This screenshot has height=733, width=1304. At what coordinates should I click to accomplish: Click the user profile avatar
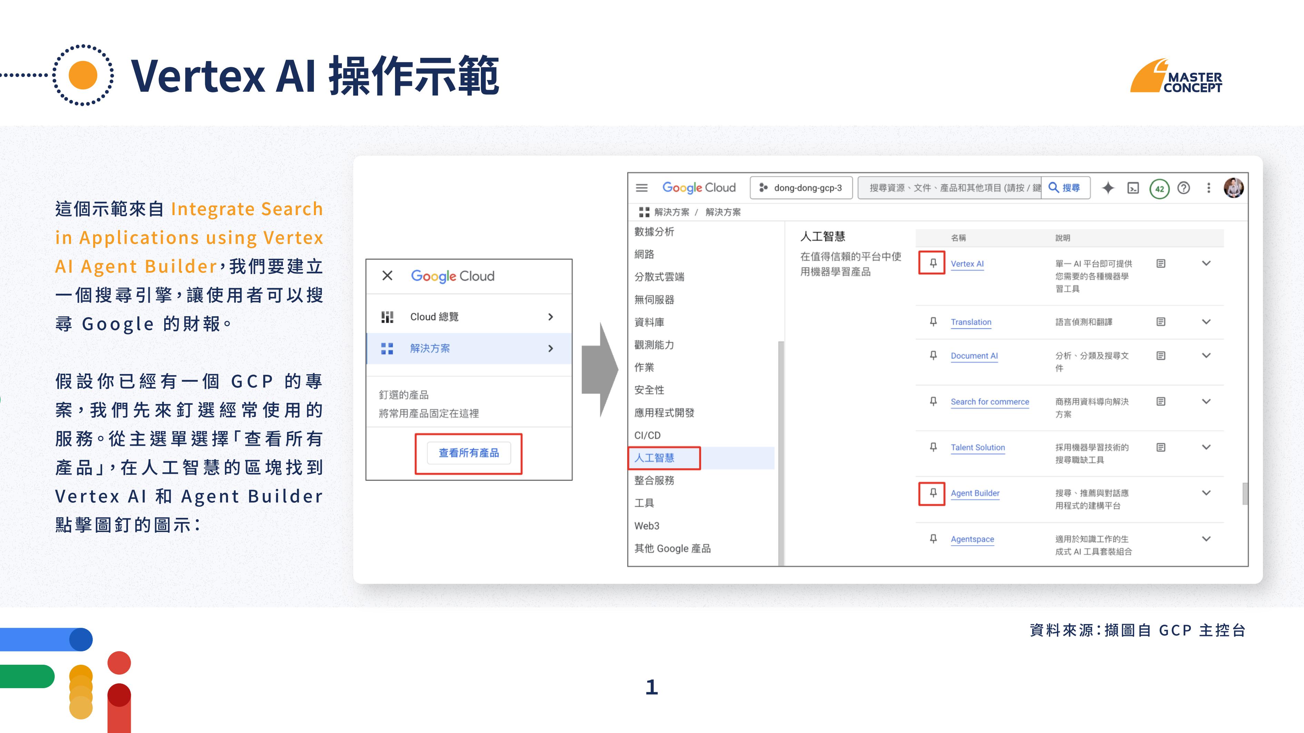[x=1234, y=188]
